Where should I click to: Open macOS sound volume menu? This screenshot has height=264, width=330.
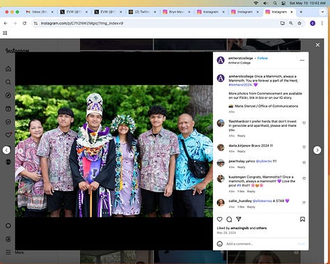click(x=265, y=3)
